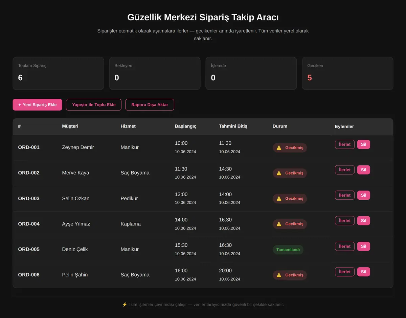Advance order ORD-001 with İlerlet

tap(345, 144)
